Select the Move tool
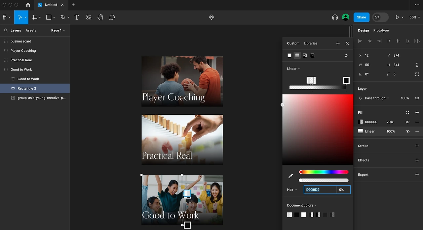423x230 pixels. [x=20, y=17]
